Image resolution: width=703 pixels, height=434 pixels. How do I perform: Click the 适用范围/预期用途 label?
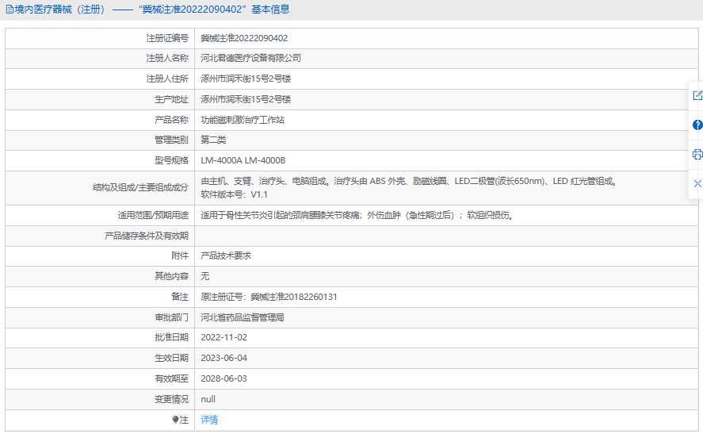click(x=153, y=215)
